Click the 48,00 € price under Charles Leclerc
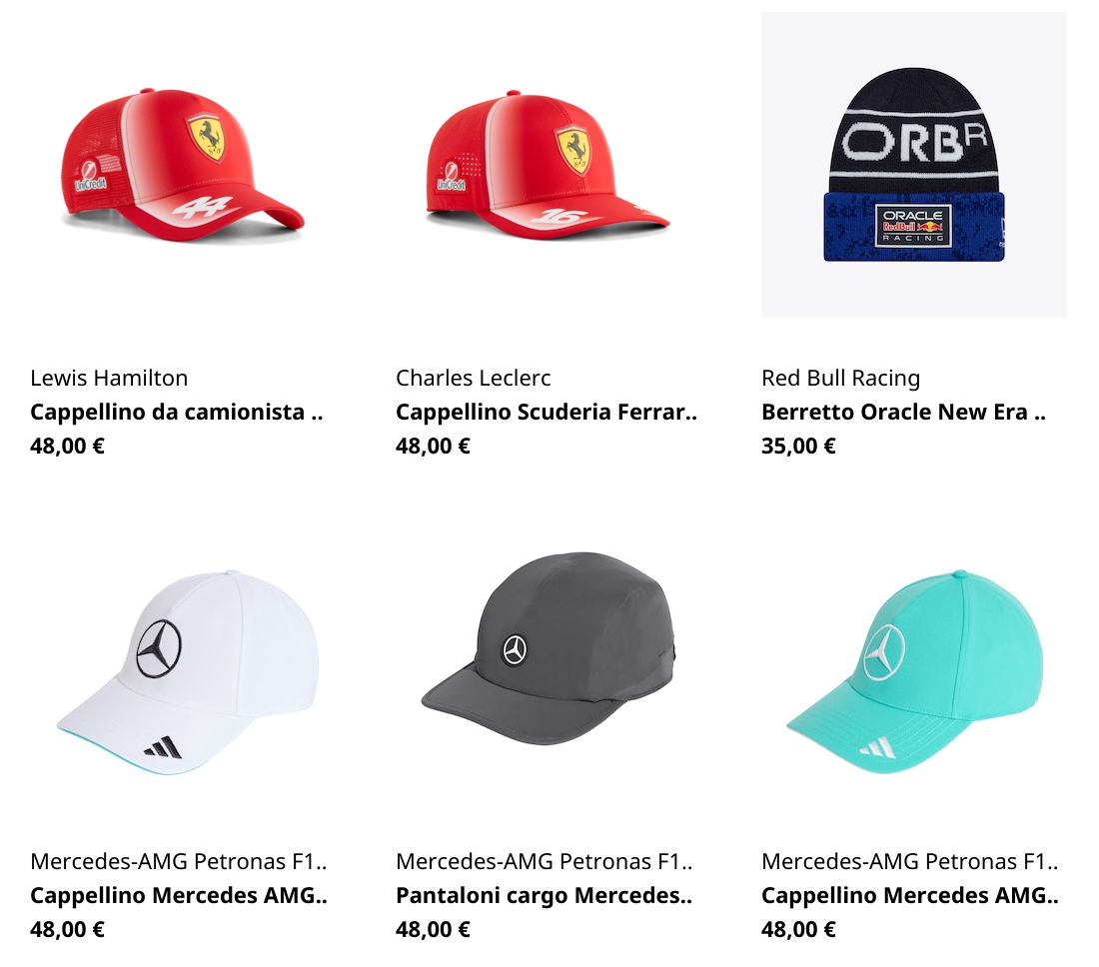The width and height of the screenshot is (1099, 967). click(x=433, y=446)
